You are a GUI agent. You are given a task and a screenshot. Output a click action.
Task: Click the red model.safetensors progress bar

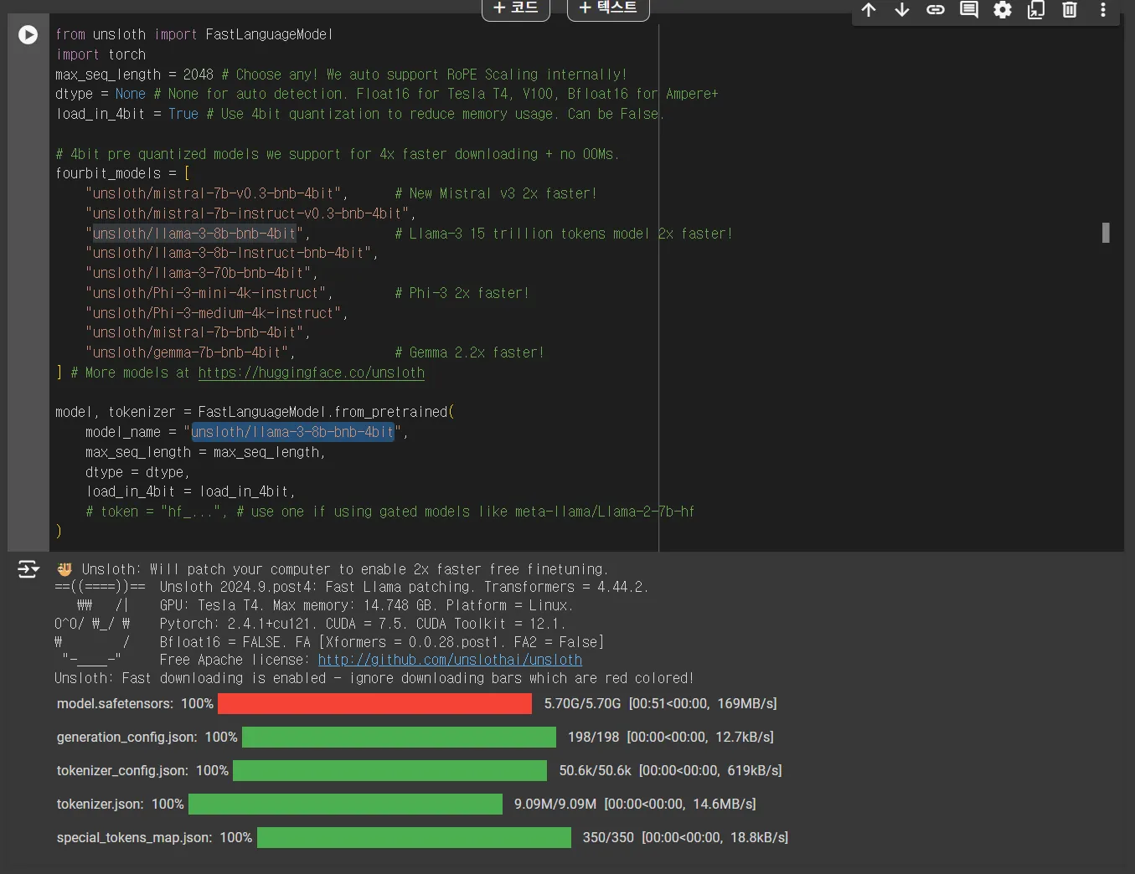[374, 704]
